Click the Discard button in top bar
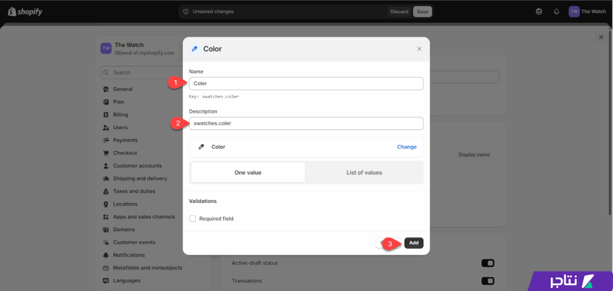Image resolution: width=613 pixels, height=291 pixels. pos(399,11)
